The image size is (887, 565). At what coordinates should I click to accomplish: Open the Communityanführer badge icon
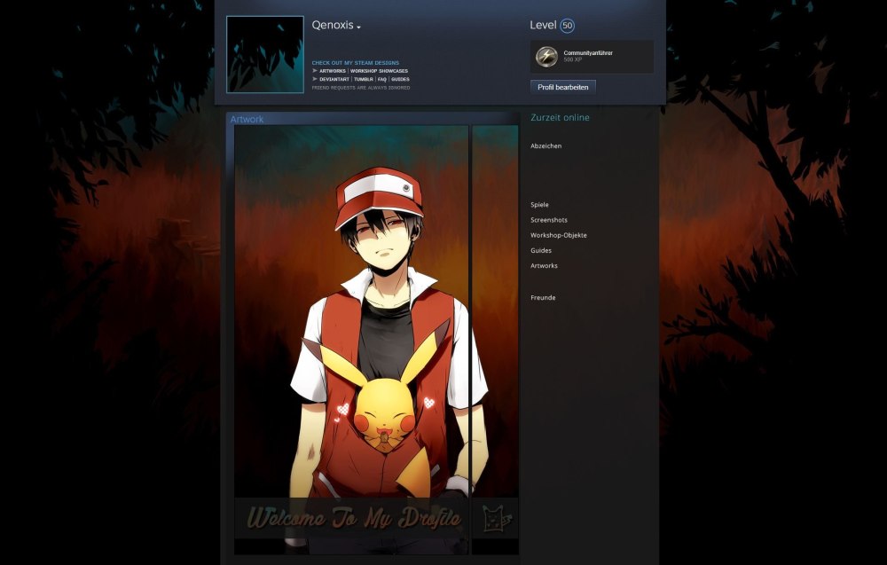546,57
